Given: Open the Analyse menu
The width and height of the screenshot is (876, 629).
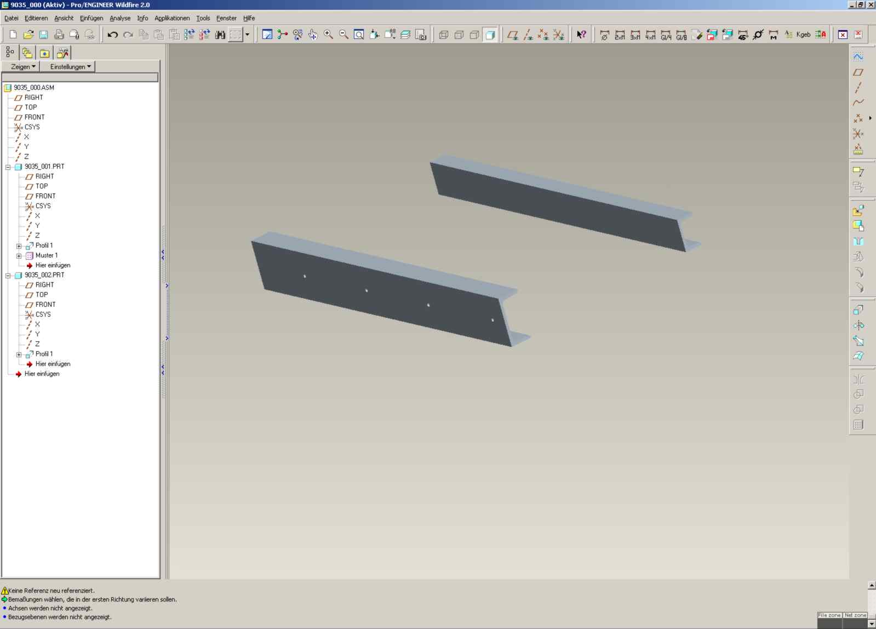Looking at the screenshot, I should coord(120,18).
